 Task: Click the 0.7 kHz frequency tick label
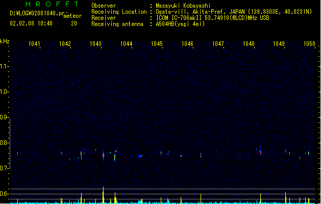4,168
